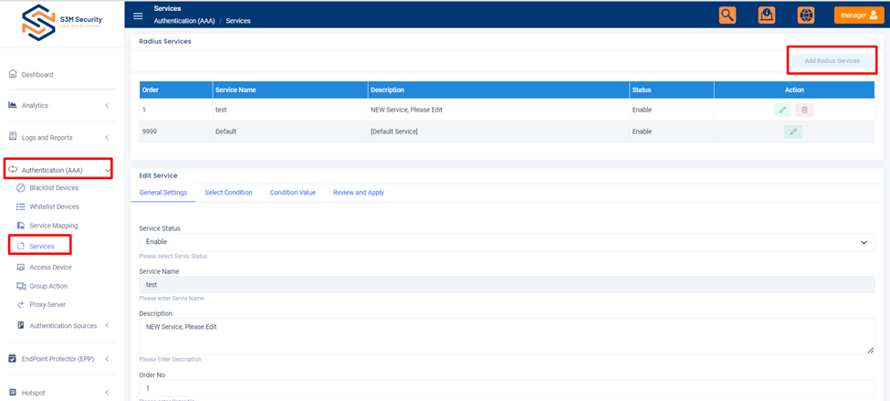
Task: Click the Group Action icon
Action: pyautogui.click(x=21, y=286)
